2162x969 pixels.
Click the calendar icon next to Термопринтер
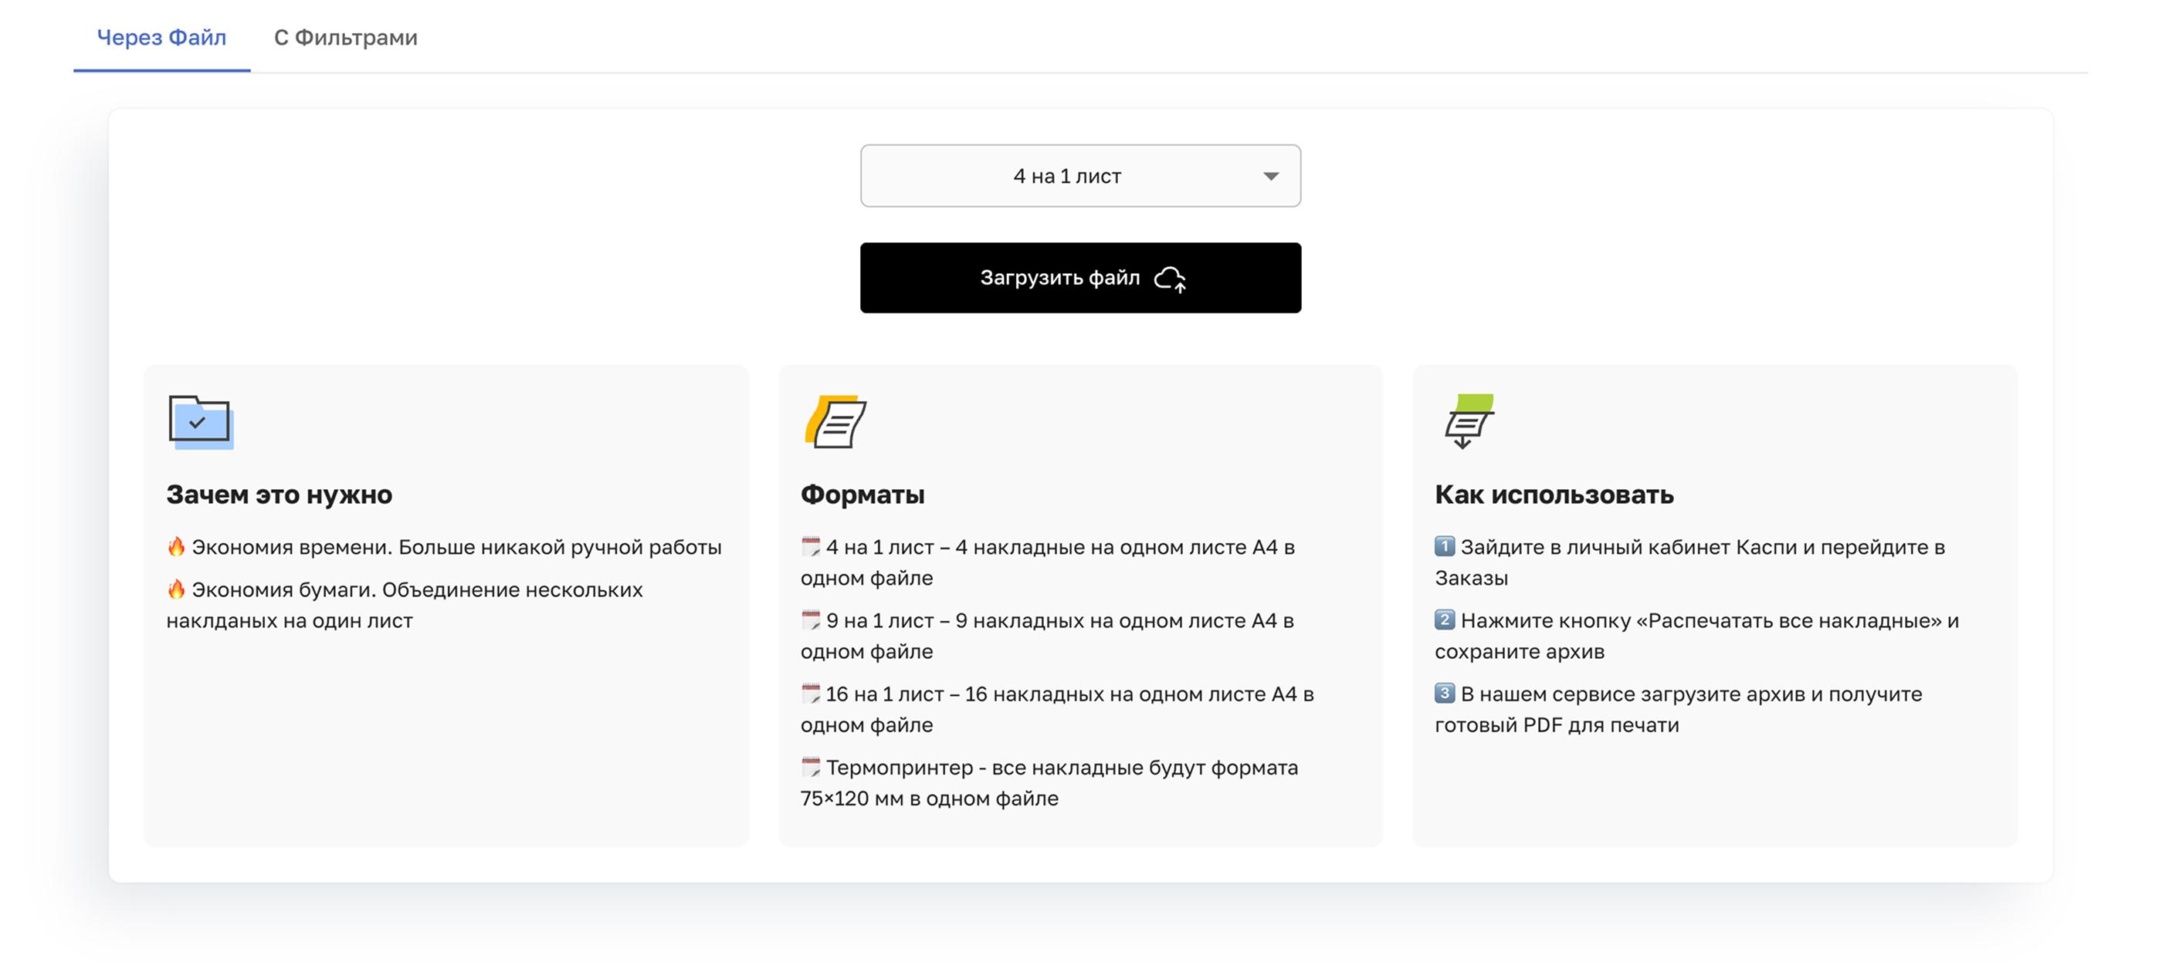click(x=811, y=766)
